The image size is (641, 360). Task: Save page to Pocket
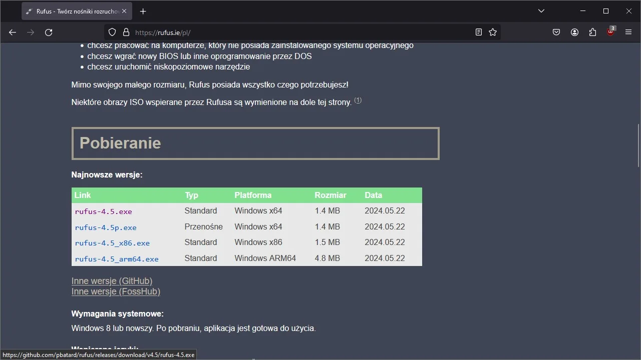[556, 32]
